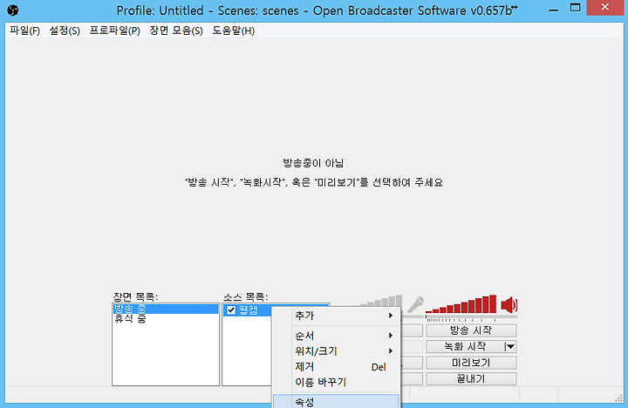
Task: Expand the 추가 submenu
Action: tap(336, 316)
